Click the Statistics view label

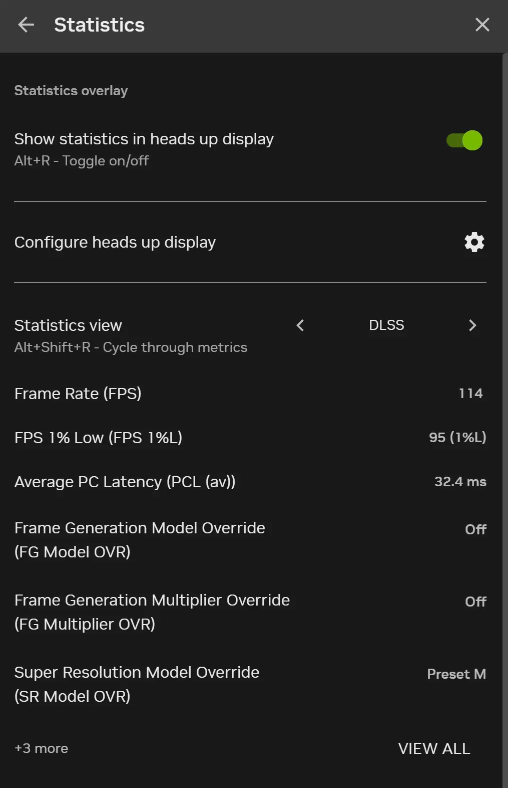point(68,325)
